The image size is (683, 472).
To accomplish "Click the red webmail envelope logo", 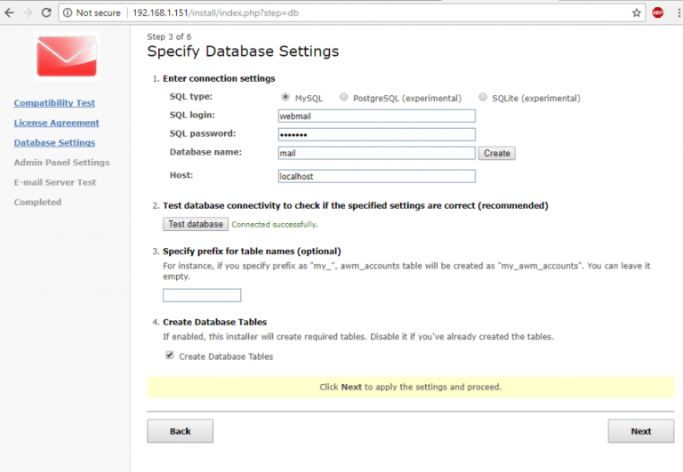I will (x=67, y=57).
